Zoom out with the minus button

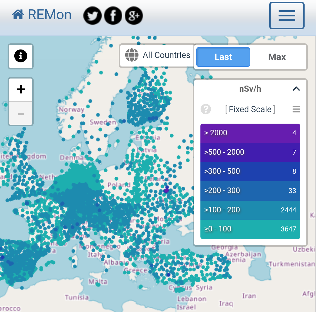coord(21,114)
